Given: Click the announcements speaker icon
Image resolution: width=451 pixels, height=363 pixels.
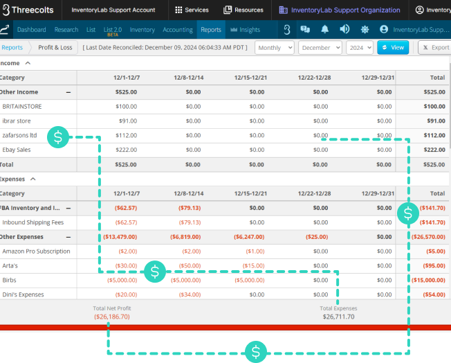Looking at the screenshot, I should tap(344, 29).
